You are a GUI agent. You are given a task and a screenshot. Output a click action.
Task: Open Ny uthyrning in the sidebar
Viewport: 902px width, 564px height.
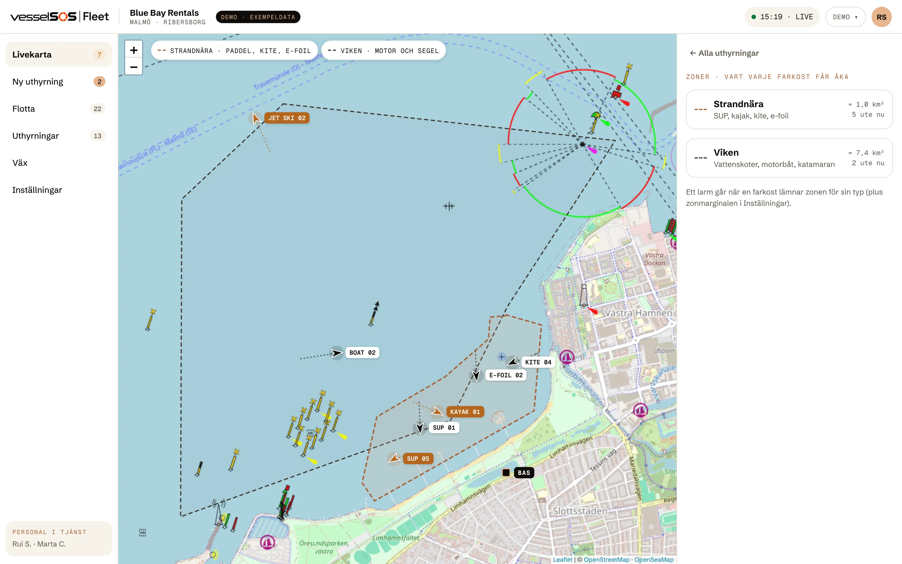coord(59,82)
